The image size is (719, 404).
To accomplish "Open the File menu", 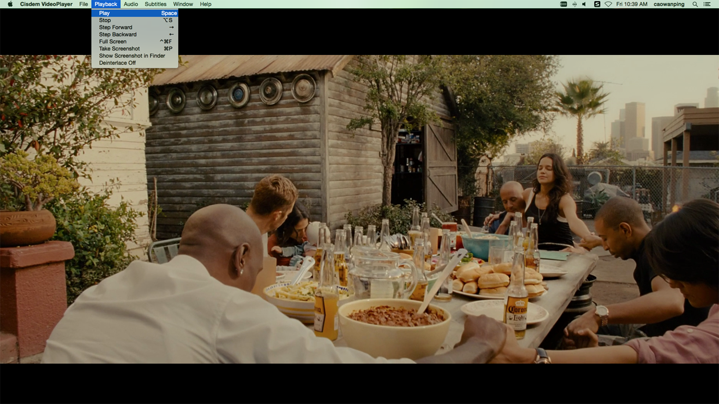I will click(83, 4).
